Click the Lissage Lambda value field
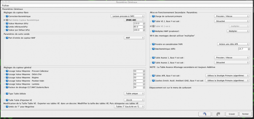Screen dimensions: 254x119 (x=138, y=84)
